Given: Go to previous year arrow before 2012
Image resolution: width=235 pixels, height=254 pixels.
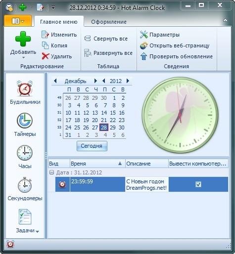Looking at the screenshot, I should [x=103, y=81].
